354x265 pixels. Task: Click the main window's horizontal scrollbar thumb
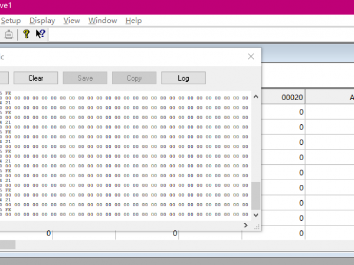[x=8, y=244]
